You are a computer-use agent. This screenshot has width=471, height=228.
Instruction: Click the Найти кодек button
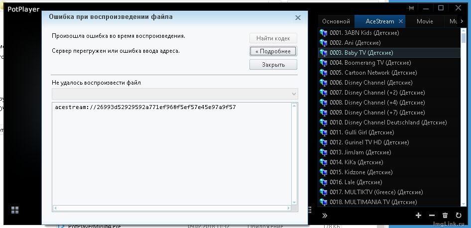[x=273, y=38]
